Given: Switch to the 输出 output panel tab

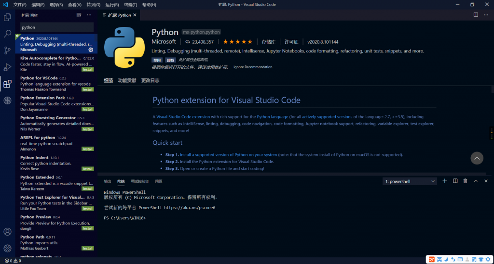Looking at the screenshot, I should [108, 181].
